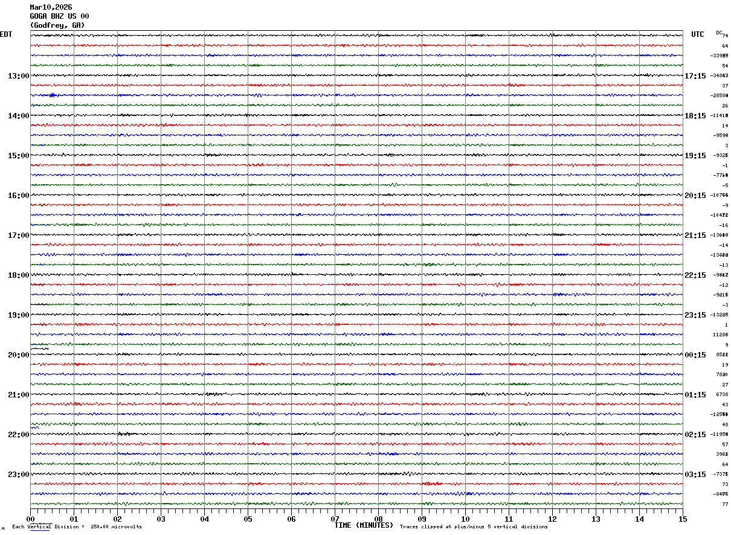The width and height of the screenshot is (731, 535).
Task: Click the 21:15 UTC time label
Action: pyautogui.click(x=695, y=235)
